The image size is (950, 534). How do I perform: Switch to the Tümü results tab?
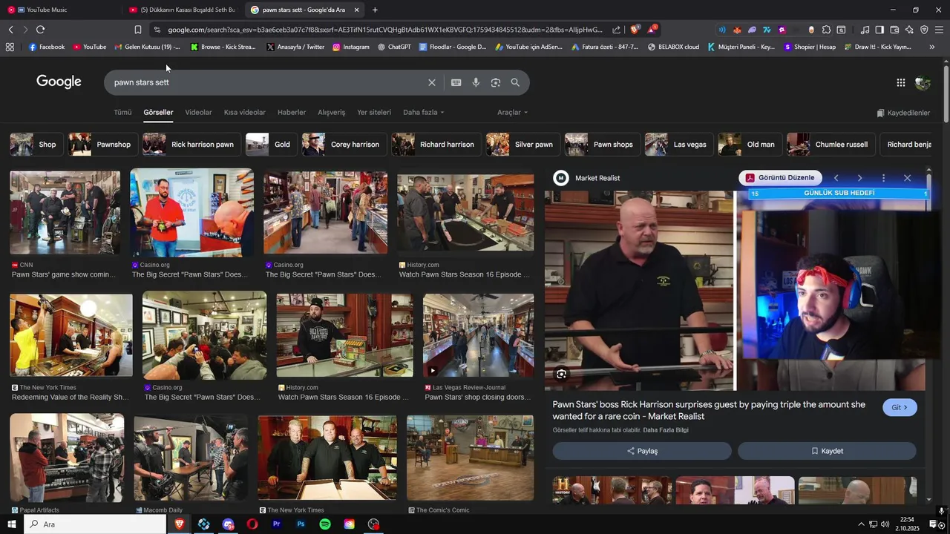coord(122,113)
